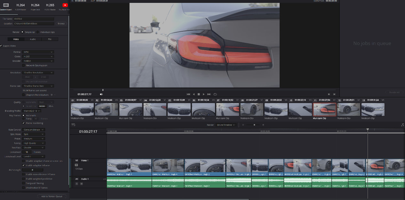Open the Render Entire Timeline dropdown

point(226,125)
